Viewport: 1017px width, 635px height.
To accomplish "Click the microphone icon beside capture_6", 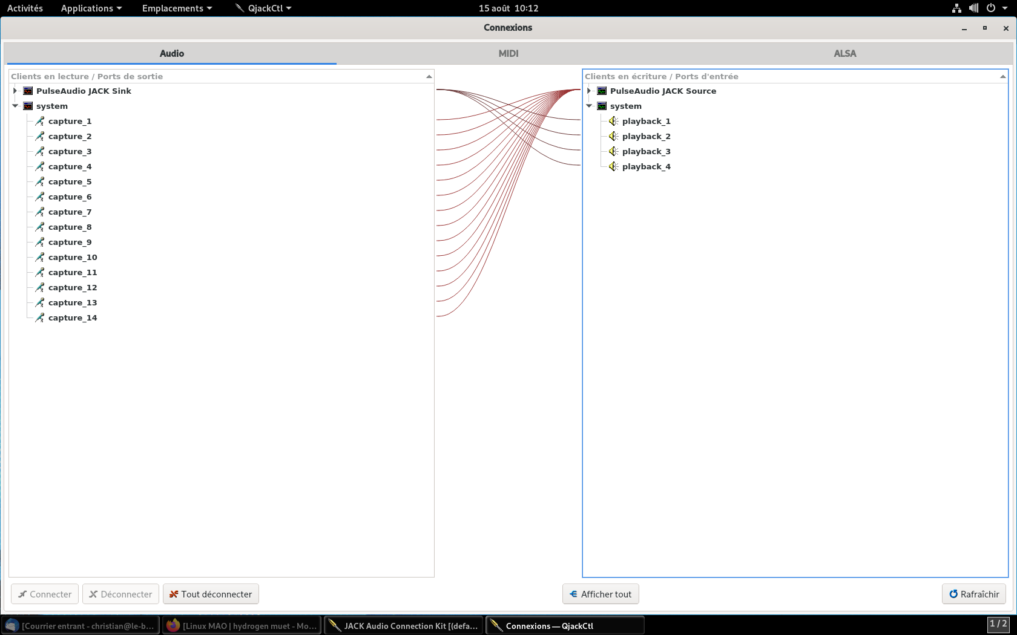I will [40, 197].
